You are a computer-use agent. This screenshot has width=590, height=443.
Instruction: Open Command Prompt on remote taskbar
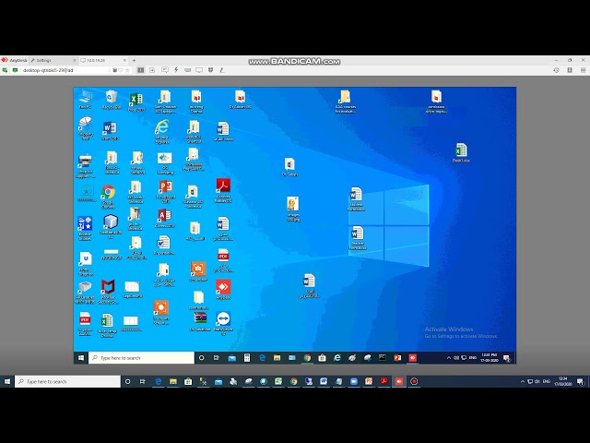click(x=383, y=358)
